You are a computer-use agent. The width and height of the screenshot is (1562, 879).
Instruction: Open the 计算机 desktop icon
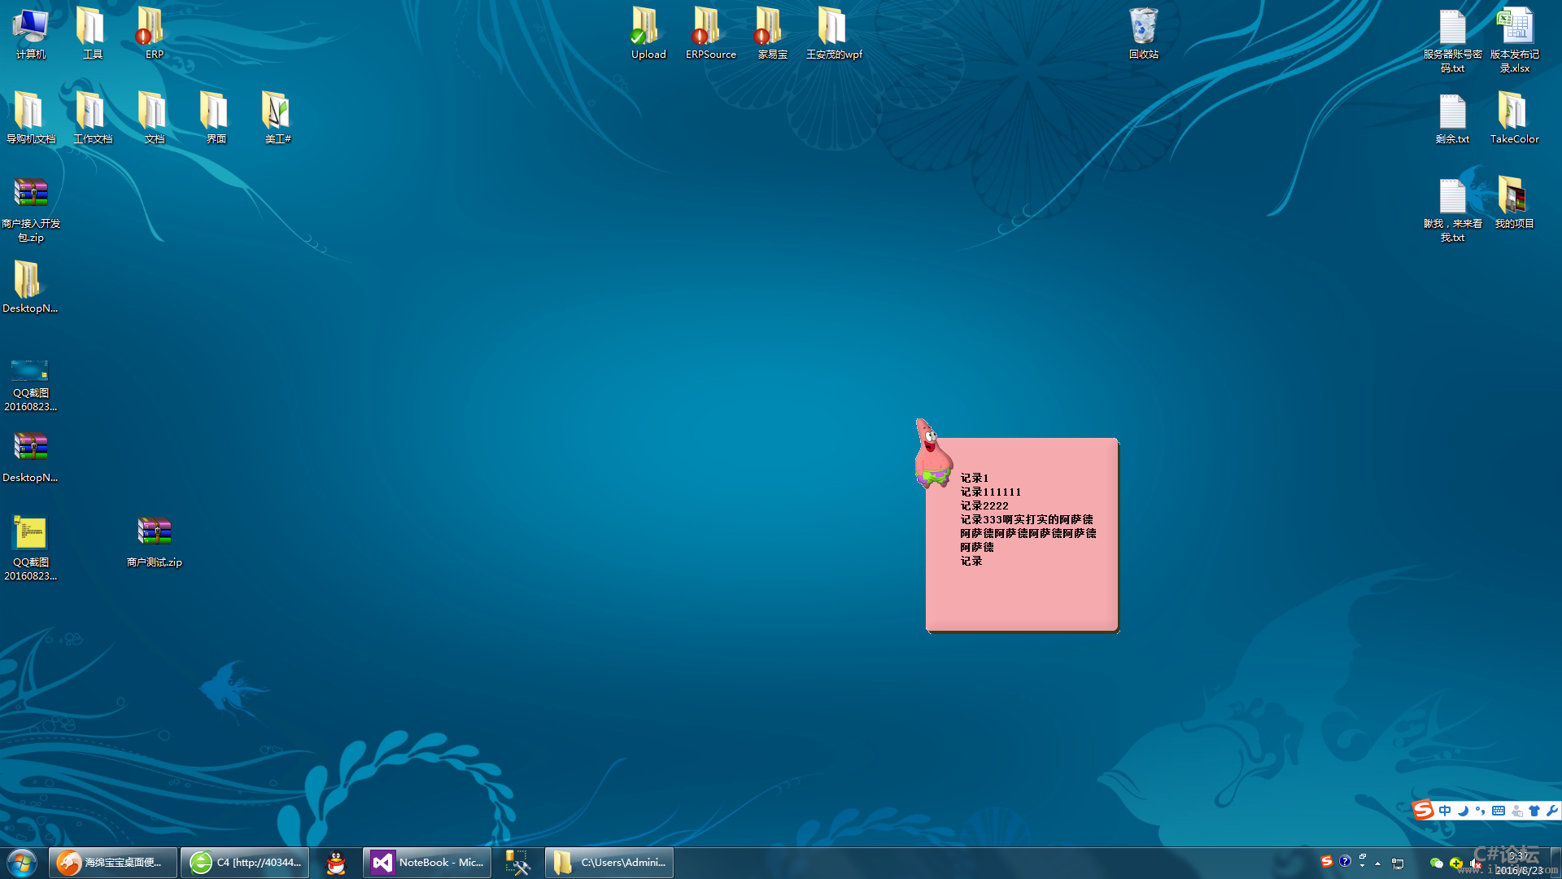[x=31, y=33]
